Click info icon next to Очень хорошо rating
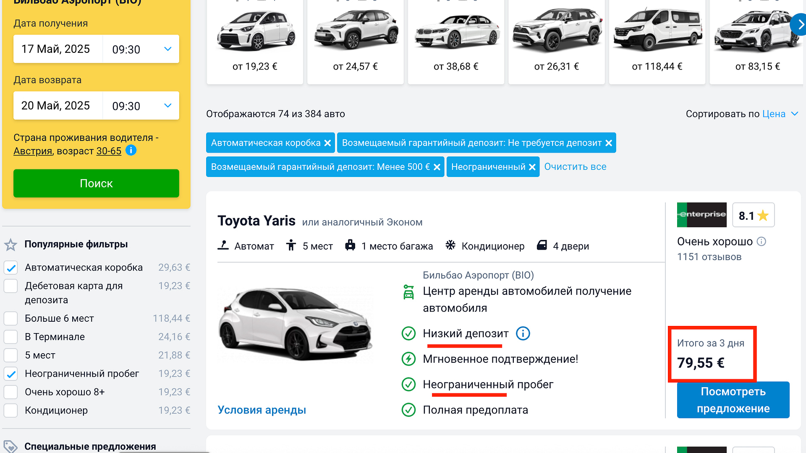 pos(762,242)
